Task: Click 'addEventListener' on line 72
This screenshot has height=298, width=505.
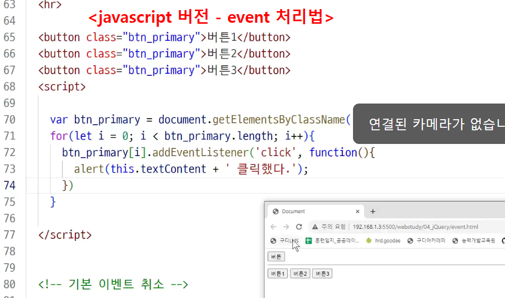Action: point(200,153)
